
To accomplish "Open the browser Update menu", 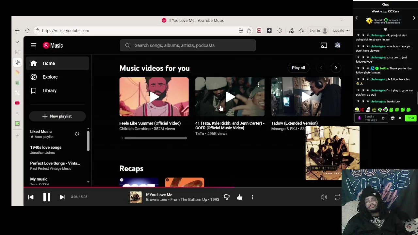I will click(341, 30).
